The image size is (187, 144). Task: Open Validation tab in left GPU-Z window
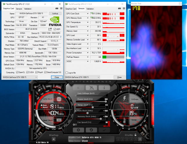tap(28, 9)
